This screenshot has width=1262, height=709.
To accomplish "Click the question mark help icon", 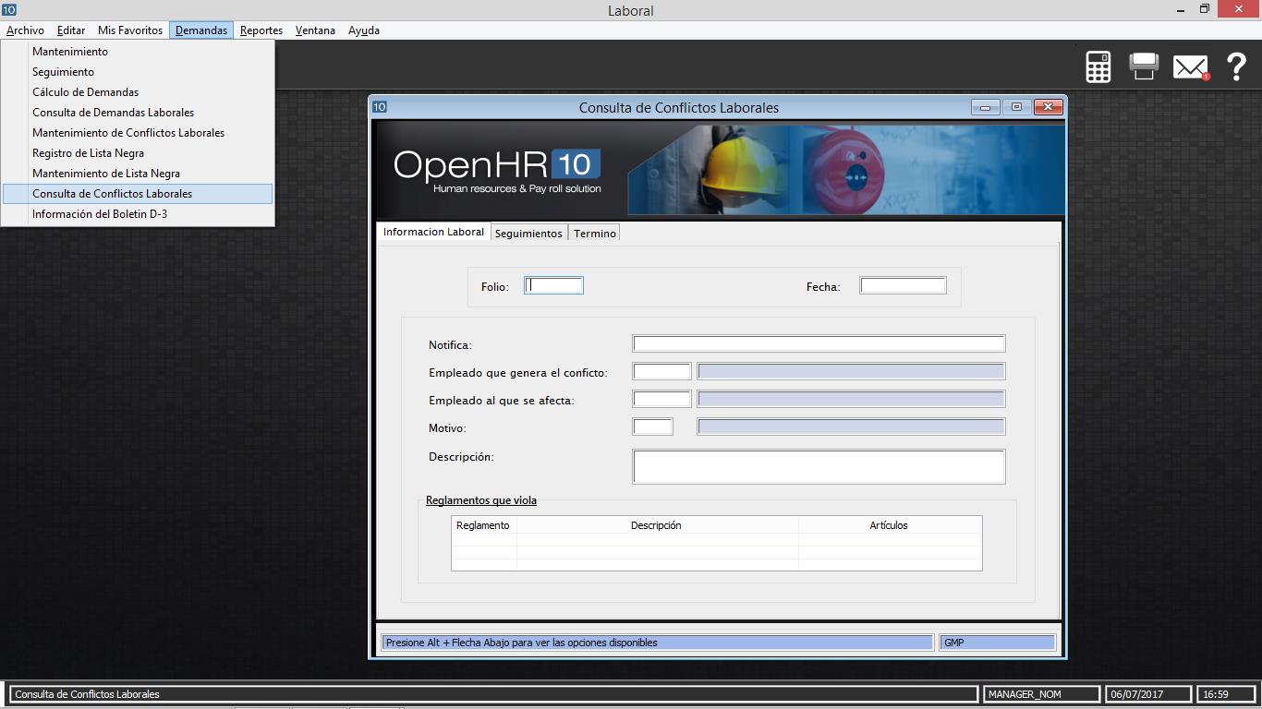I will (x=1236, y=67).
